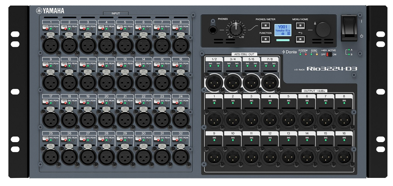
Task: Click output 1 XLR connector
Action: coord(214,120)
